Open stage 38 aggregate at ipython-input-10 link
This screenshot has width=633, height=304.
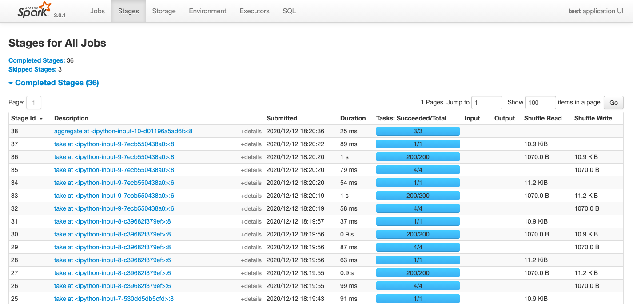pyautogui.click(x=123, y=131)
